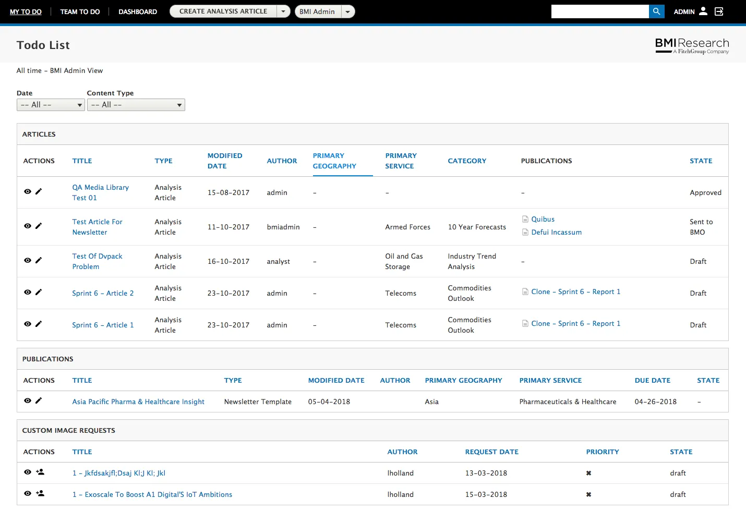The height and width of the screenshot is (523, 746).
Task: Open Exoscale To Boost A1 Digital's IoT link
Action: (x=152, y=495)
